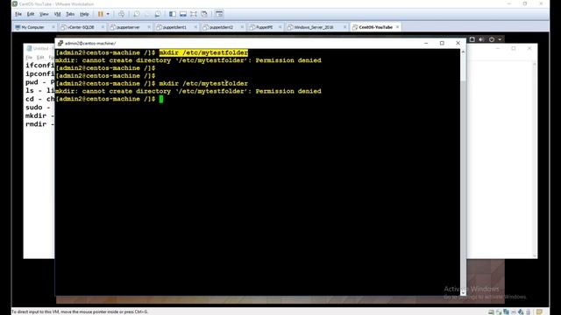This screenshot has height=315, width=561.
Task: Pause the virtual machine from the toolbar
Action: [101, 14]
